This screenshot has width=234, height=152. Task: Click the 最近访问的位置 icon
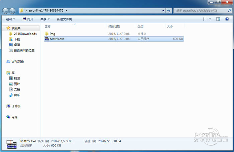[11, 51]
